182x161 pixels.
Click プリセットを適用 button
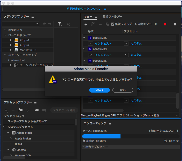click(x=64, y=110)
